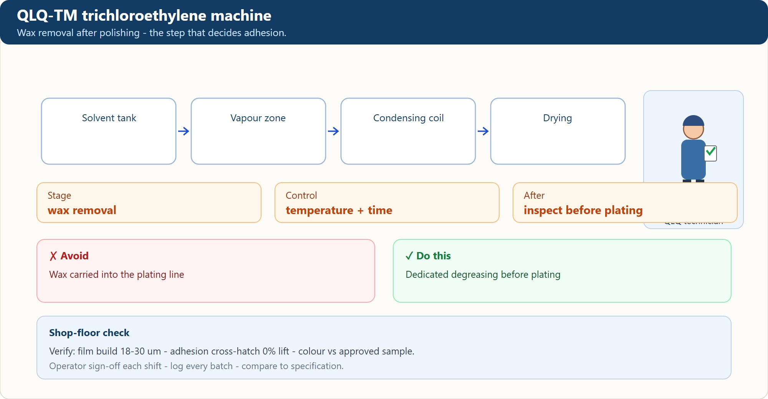Click the arrow between Vapour zone and Condensing coil
This screenshot has width=768, height=399.
[x=333, y=131]
